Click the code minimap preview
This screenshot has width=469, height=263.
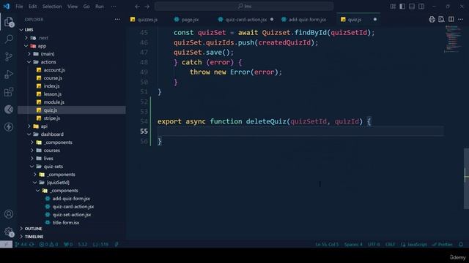coord(453,39)
